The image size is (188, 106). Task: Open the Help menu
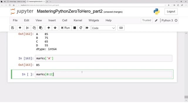[108, 20]
